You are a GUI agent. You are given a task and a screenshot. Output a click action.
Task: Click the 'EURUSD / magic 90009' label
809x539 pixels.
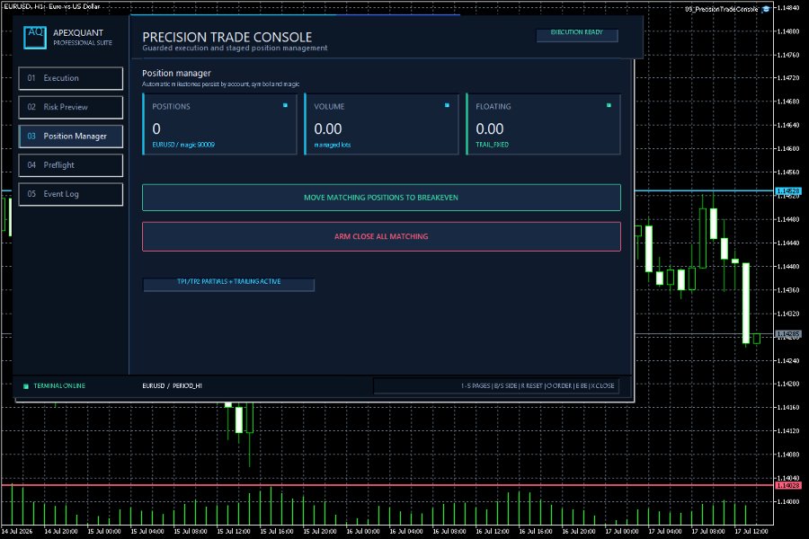tap(183, 145)
